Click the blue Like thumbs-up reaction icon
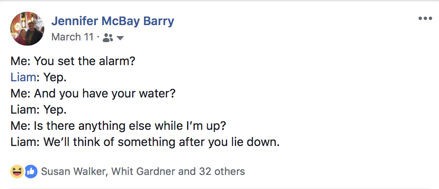Screen dimensions: 439x189 pyautogui.click(x=31, y=172)
